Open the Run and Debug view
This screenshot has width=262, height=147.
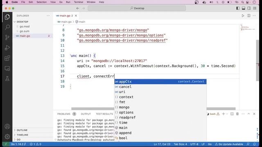click(7, 48)
